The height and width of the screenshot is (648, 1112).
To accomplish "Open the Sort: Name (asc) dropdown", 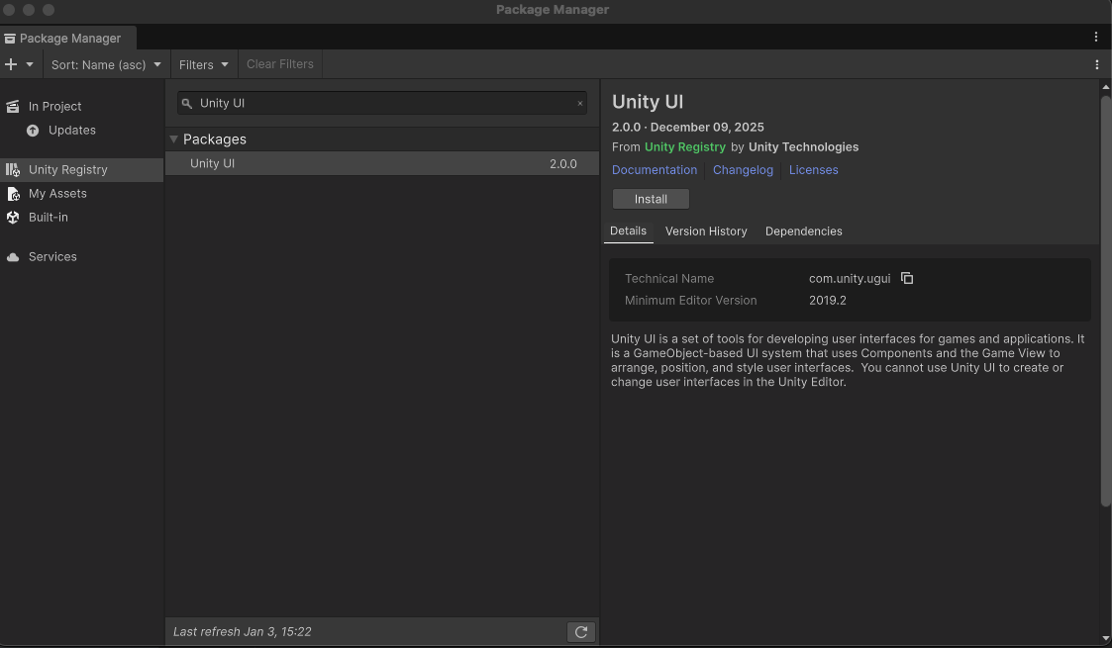I will coord(106,64).
